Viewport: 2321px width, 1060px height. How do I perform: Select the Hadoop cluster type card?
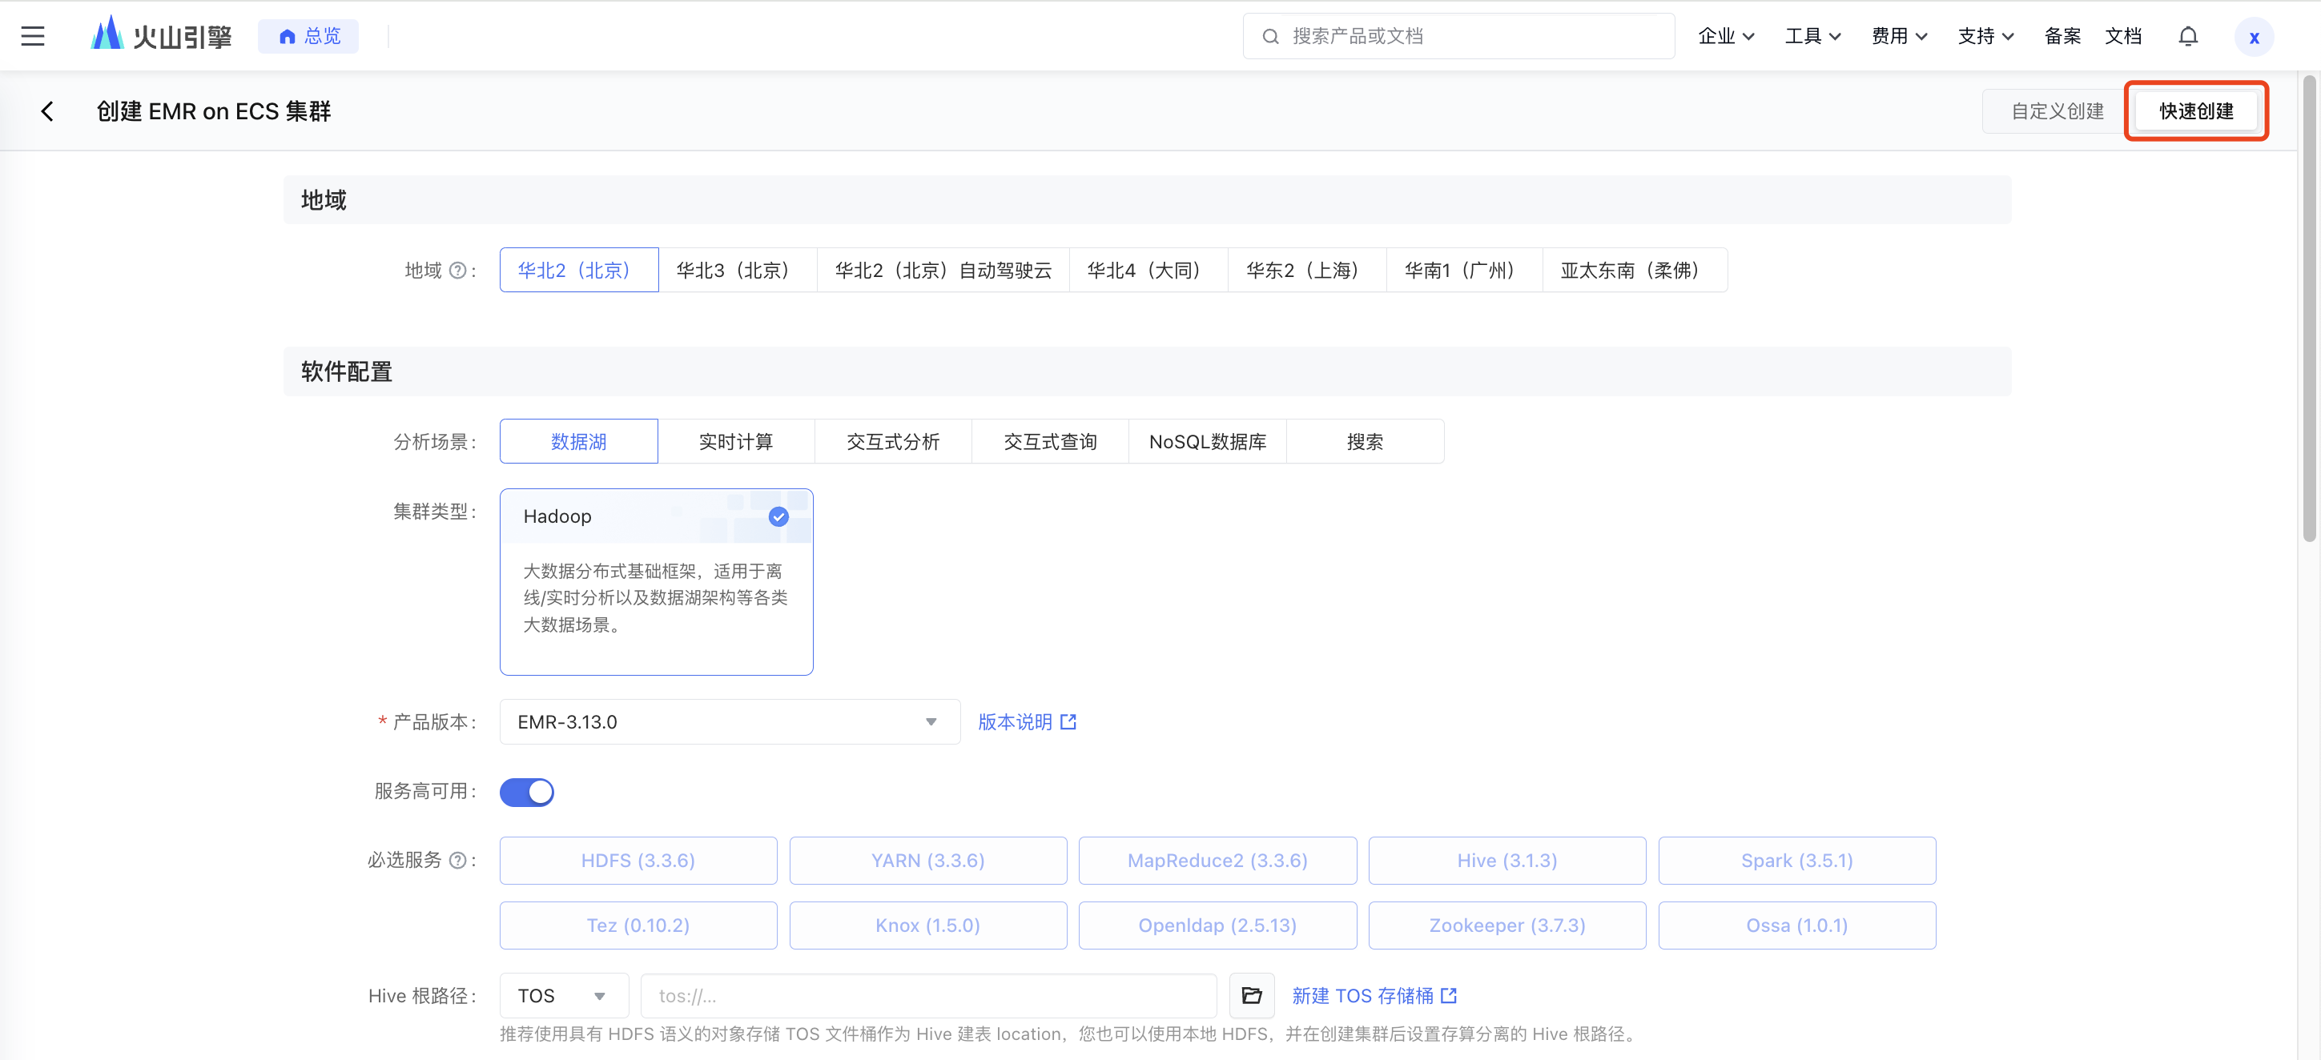click(x=656, y=582)
